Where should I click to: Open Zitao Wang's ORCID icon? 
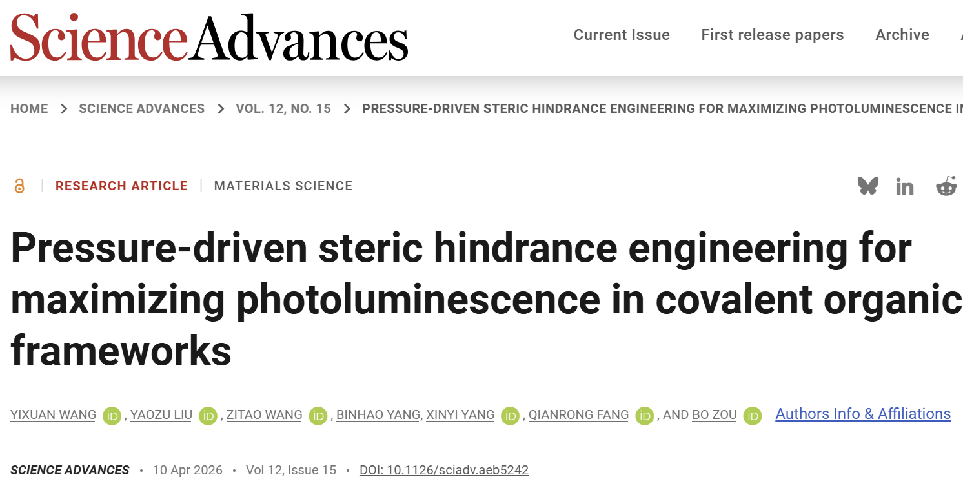click(318, 416)
